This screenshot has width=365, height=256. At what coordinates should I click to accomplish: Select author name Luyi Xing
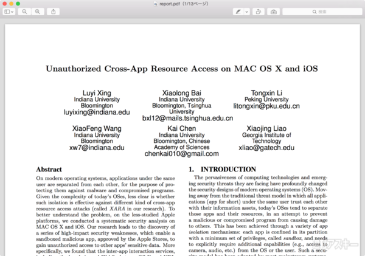[97, 93]
